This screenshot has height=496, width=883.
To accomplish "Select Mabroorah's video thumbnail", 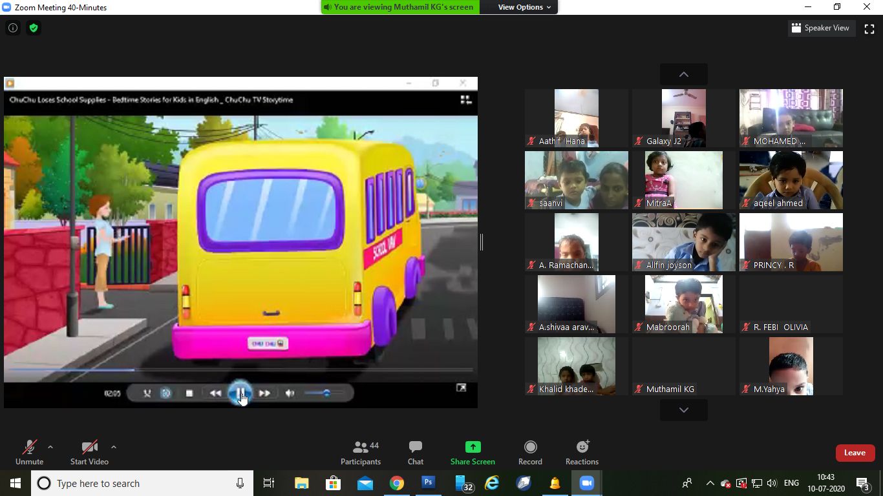I will [684, 304].
